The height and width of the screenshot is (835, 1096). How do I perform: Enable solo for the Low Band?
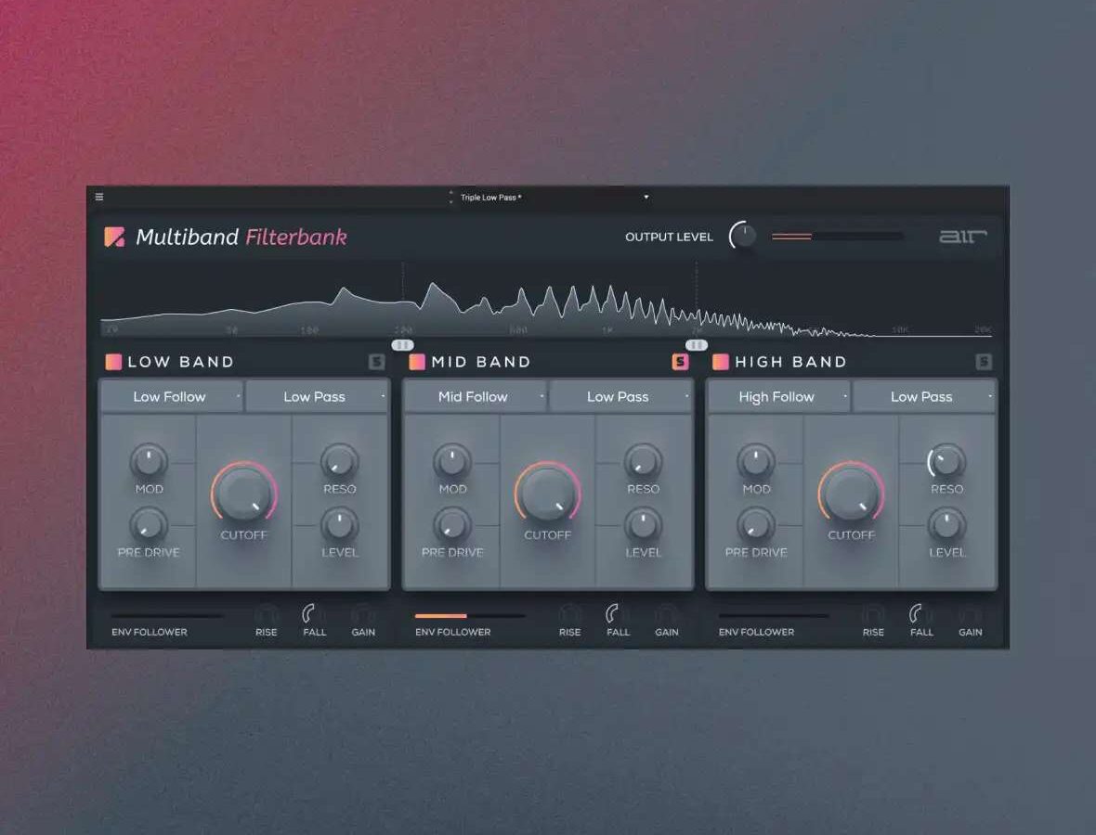[x=376, y=362]
